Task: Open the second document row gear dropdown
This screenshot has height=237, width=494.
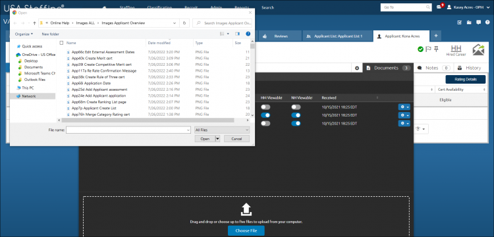Action: pyautogui.click(x=404, y=115)
